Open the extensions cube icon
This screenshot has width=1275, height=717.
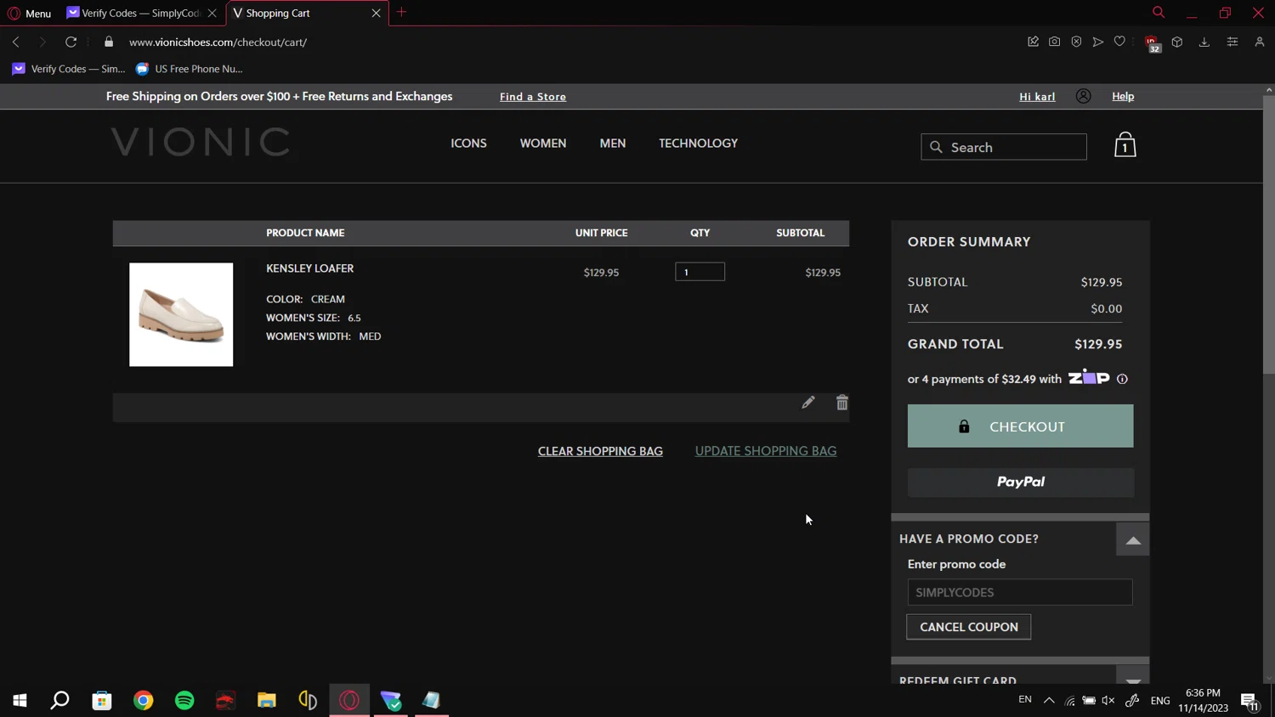pyautogui.click(x=1177, y=42)
